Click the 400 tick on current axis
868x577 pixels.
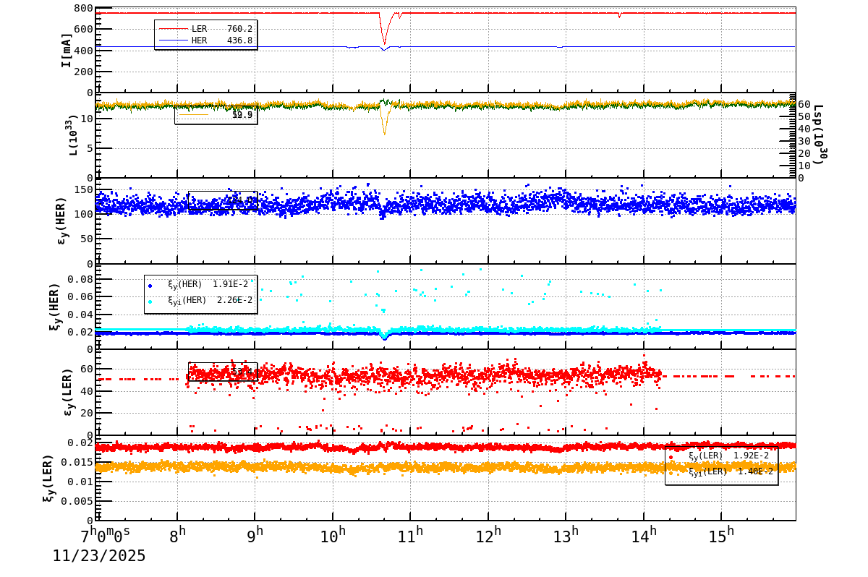tap(83, 51)
